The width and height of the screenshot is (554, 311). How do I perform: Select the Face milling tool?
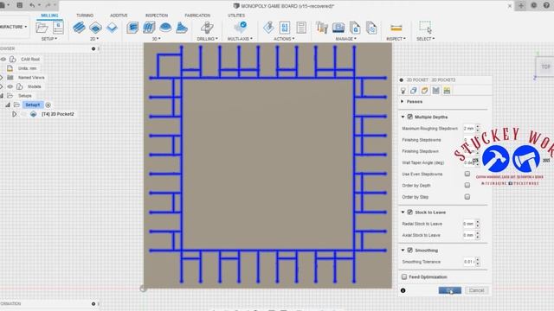tap(112, 27)
